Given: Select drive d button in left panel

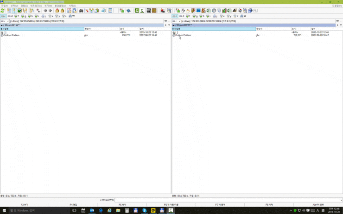Looking at the screenshot, I should [x=10, y=16].
